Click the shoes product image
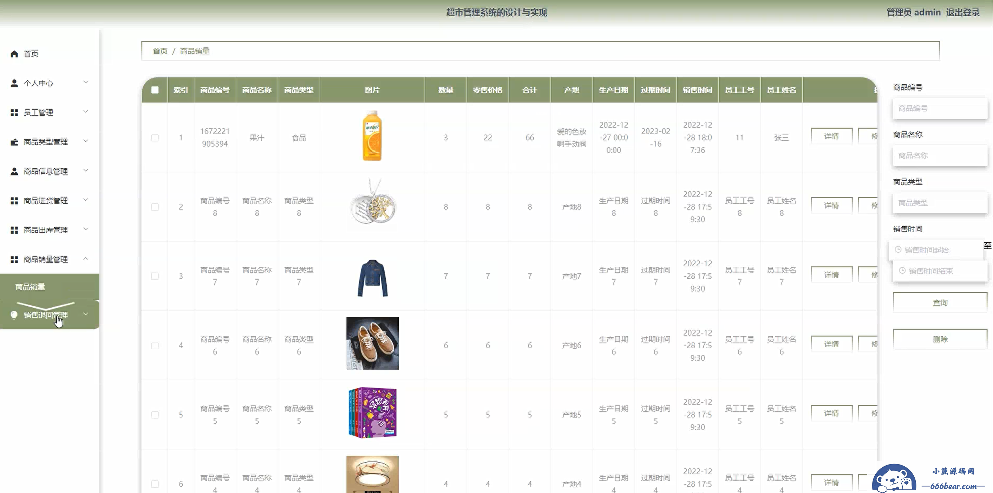Screen dimensions: 993x493 pyautogui.click(x=372, y=343)
